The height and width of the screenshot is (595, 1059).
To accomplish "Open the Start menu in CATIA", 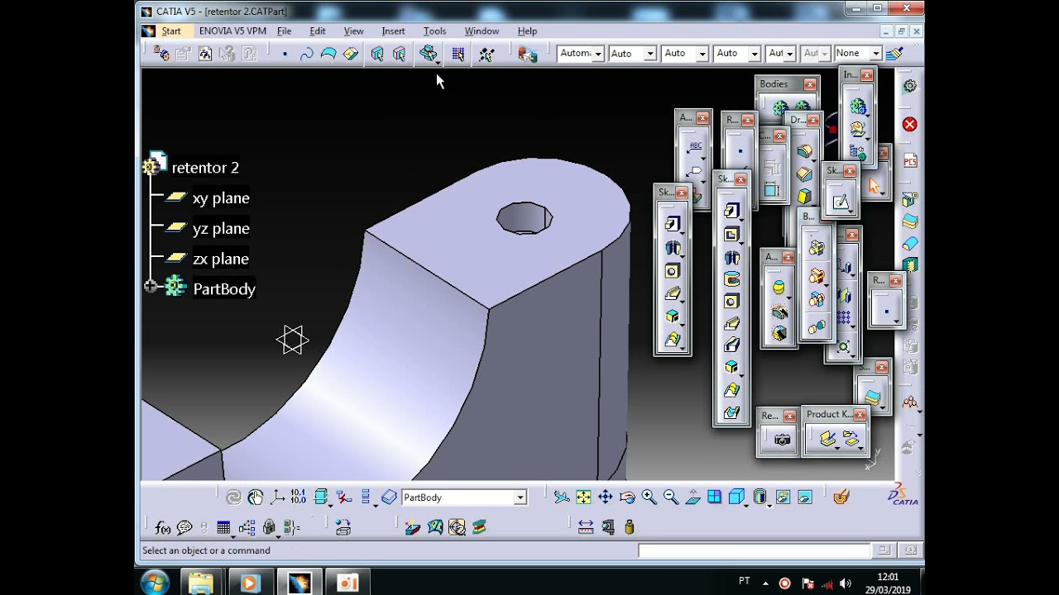I will click(x=171, y=31).
